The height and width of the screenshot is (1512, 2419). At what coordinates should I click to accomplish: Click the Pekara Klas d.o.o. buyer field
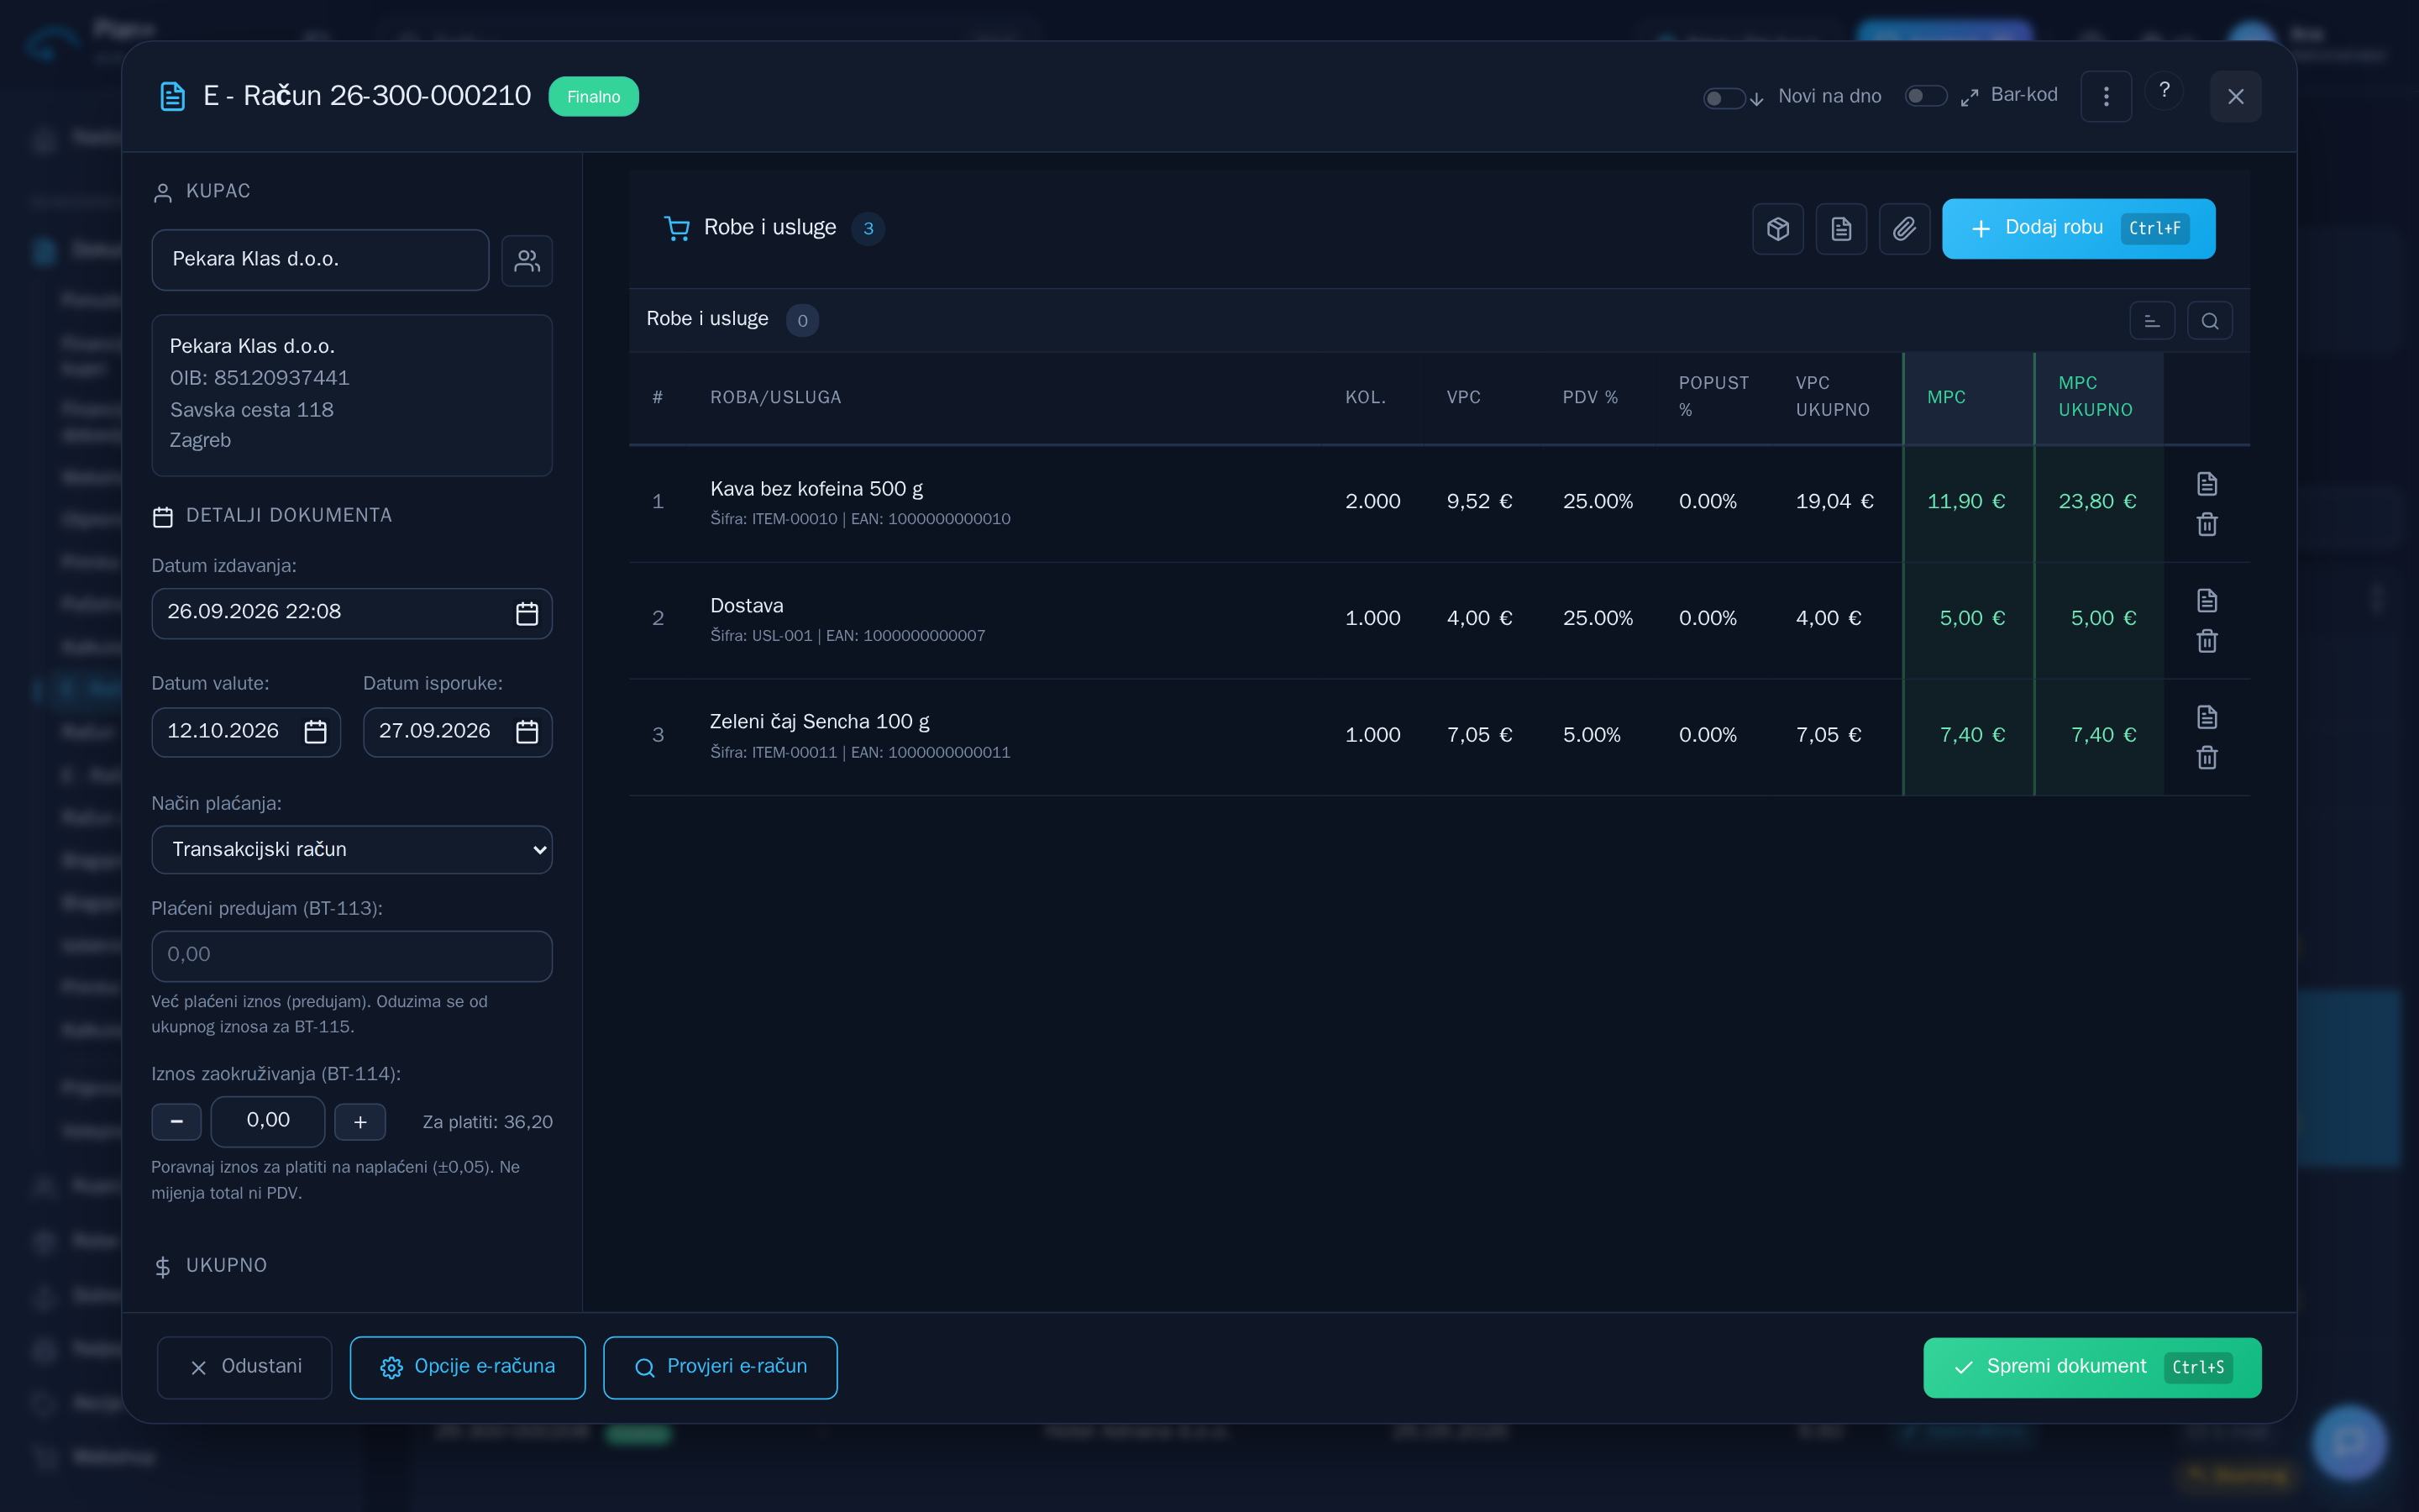coord(320,260)
